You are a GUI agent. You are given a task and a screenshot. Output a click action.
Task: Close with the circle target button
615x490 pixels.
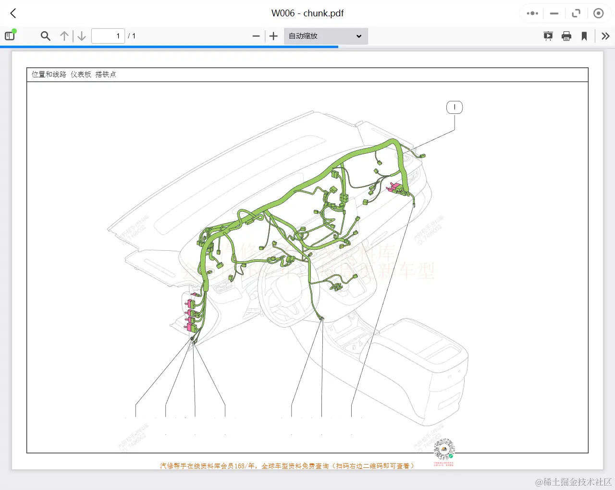(598, 13)
